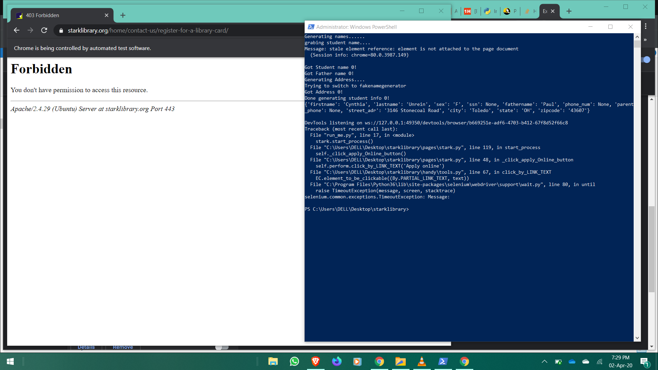The image size is (658, 370).
Task: Open VLC media player from taskbar
Action: 422,361
